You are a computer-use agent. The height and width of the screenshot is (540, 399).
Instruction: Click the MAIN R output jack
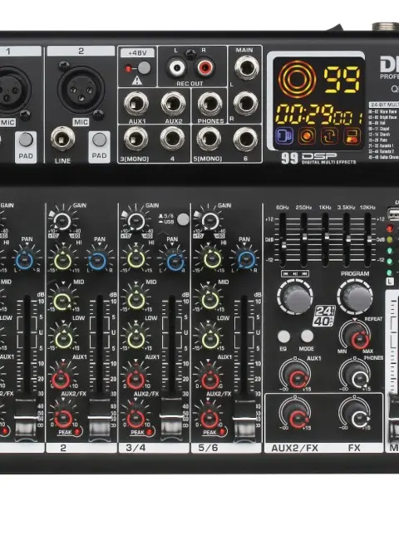tap(245, 103)
